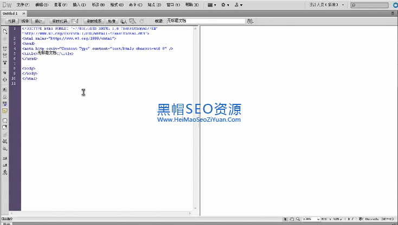Select the Hand tool in status bar
Image resolution: width=398 pixels, height=225 pixels.
tap(292, 219)
